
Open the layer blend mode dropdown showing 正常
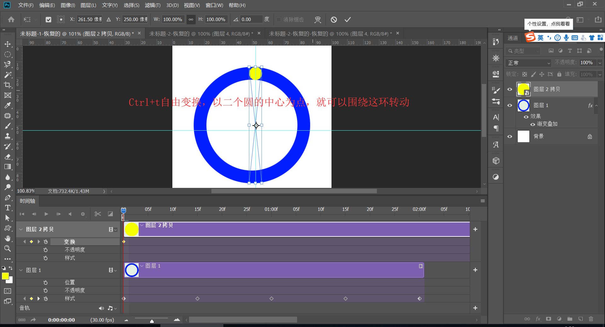(528, 63)
